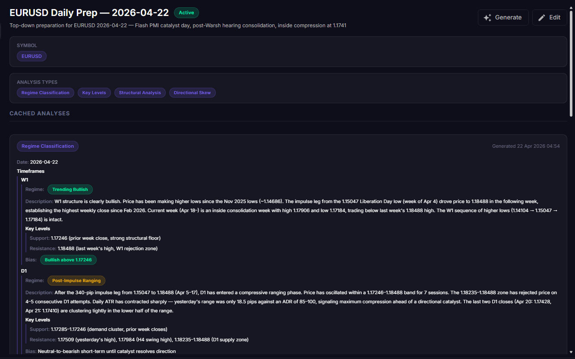Screen dimensions: 575x359
Task: Click the D1 timeframe heading
Action: click(x=24, y=271)
